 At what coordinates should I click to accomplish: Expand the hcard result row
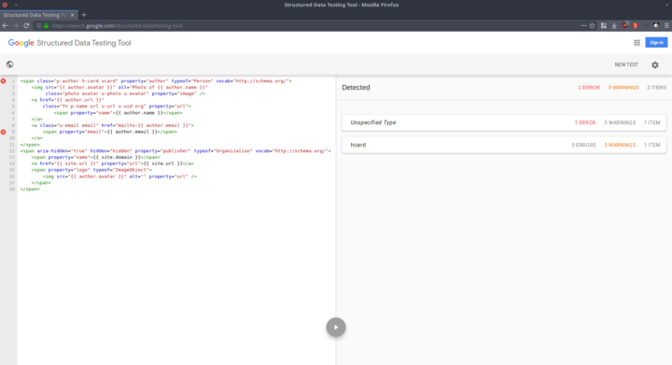[504, 145]
